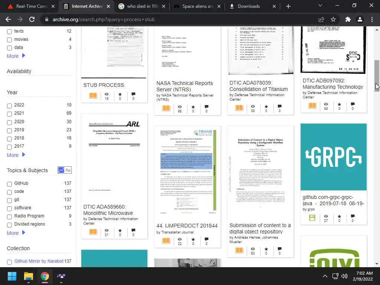Click the texts book icon on DTIC ADA589660 card
The height and width of the screenshot is (285, 380).
[x=93, y=232]
